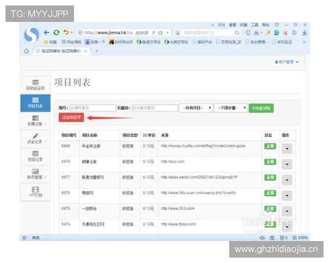Open action dropdown for project 6979

287,164
